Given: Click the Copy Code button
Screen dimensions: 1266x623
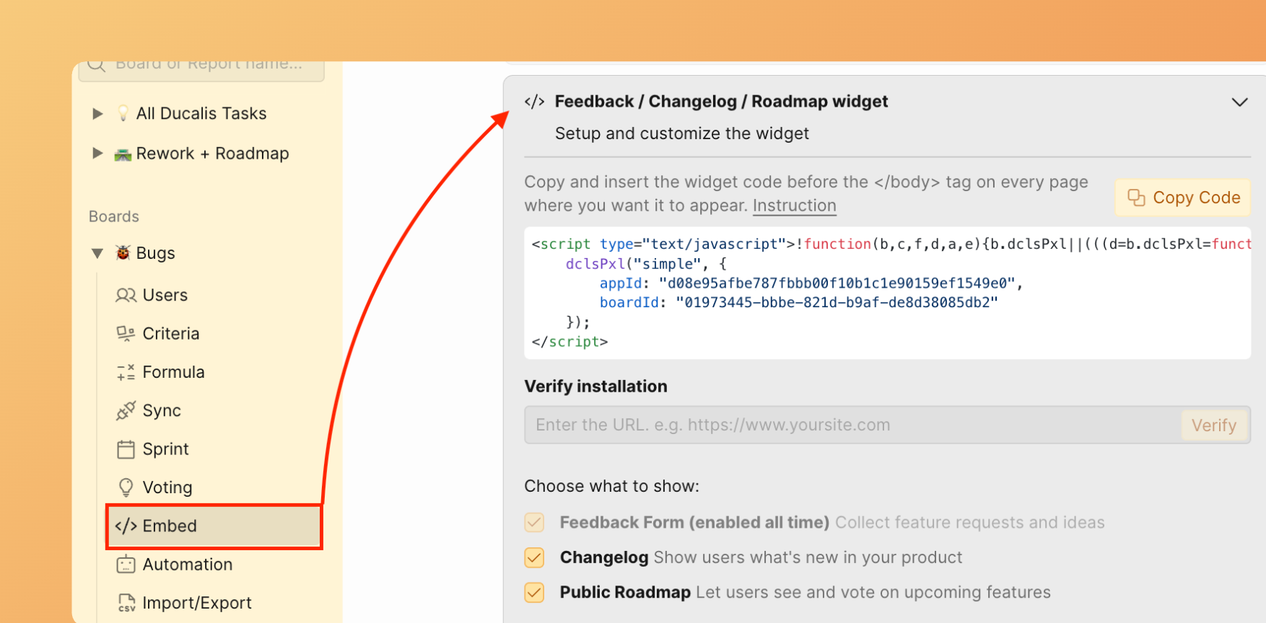Looking at the screenshot, I should (1182, 197).
